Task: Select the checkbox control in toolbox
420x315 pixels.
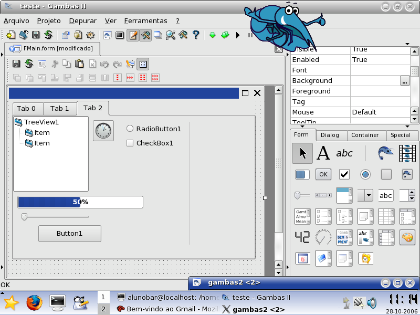Action: tap(344, 174)
